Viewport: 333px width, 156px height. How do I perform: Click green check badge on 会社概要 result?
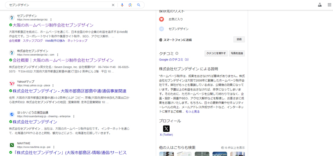[x=11, y=60]
